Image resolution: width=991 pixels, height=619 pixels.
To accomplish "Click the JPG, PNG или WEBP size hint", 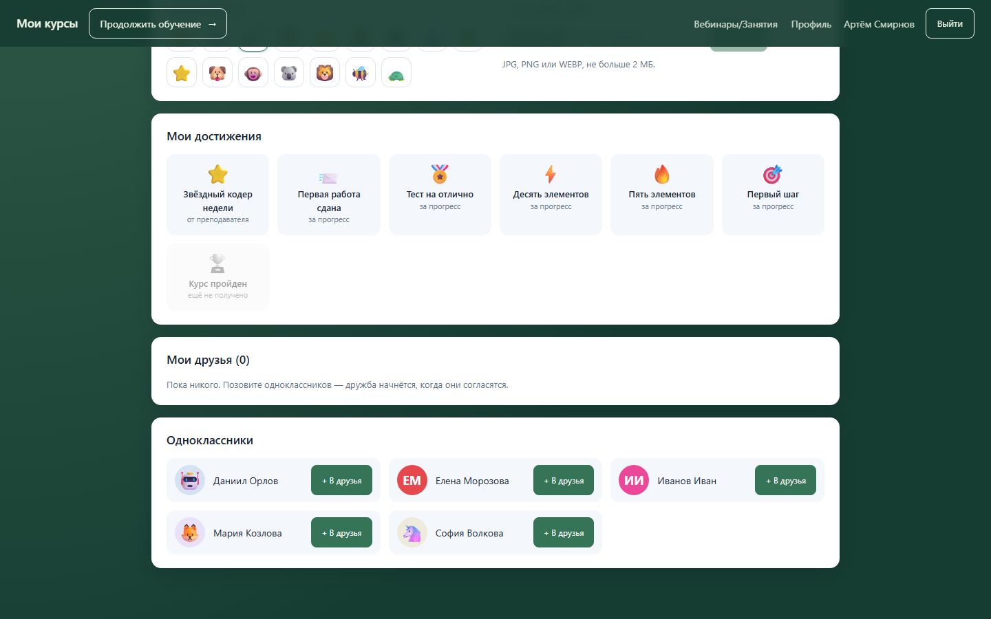I will tap(578, 65).
